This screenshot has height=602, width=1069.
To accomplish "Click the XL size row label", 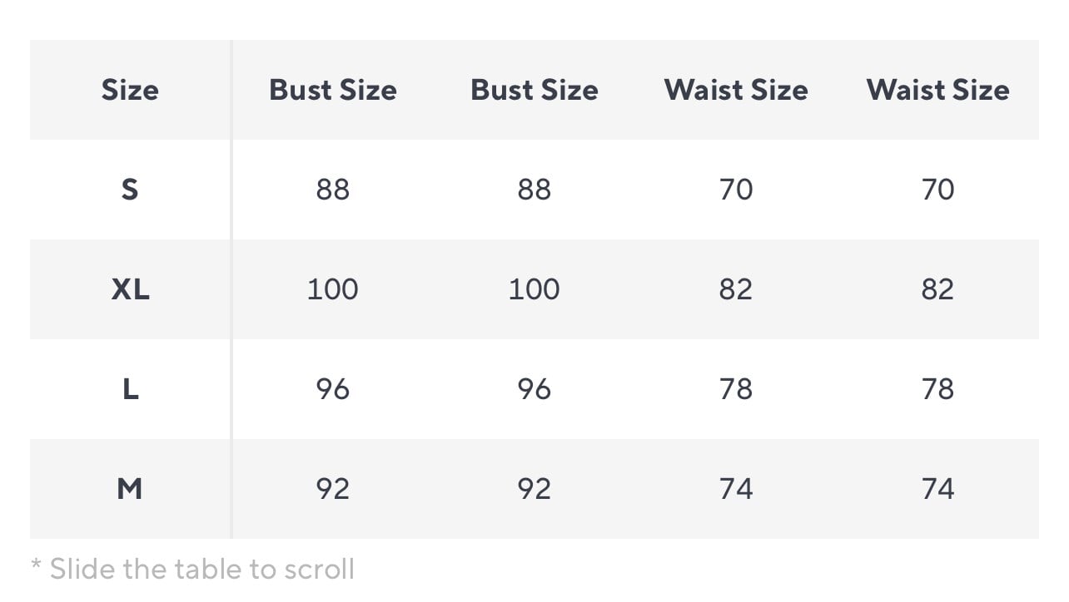I will (130, 289).
